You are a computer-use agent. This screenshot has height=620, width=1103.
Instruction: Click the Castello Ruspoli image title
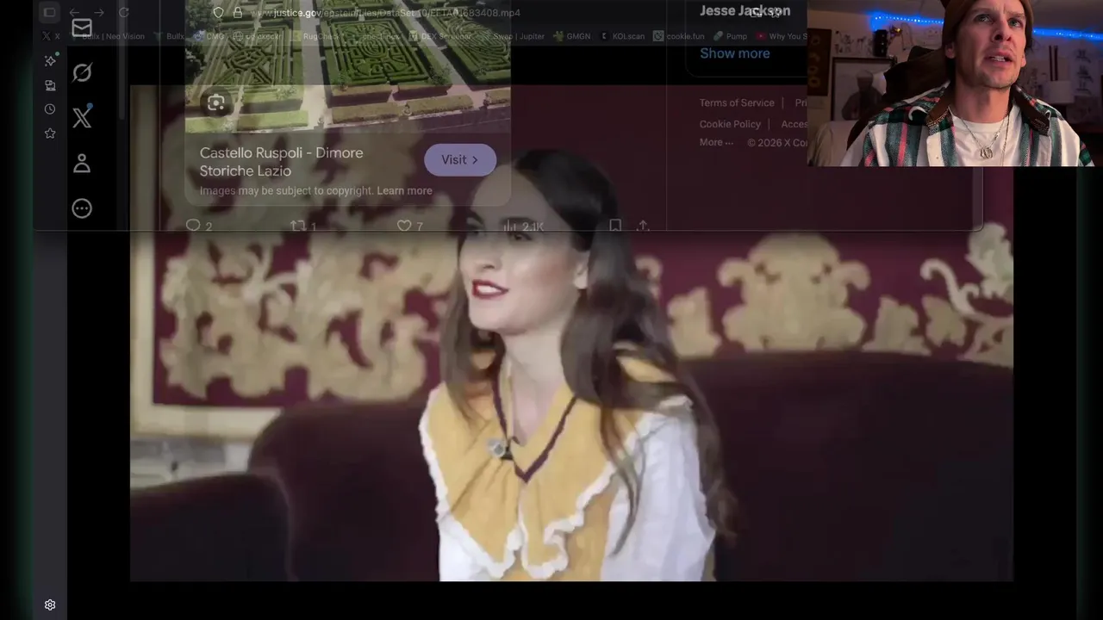pos(281,161)
